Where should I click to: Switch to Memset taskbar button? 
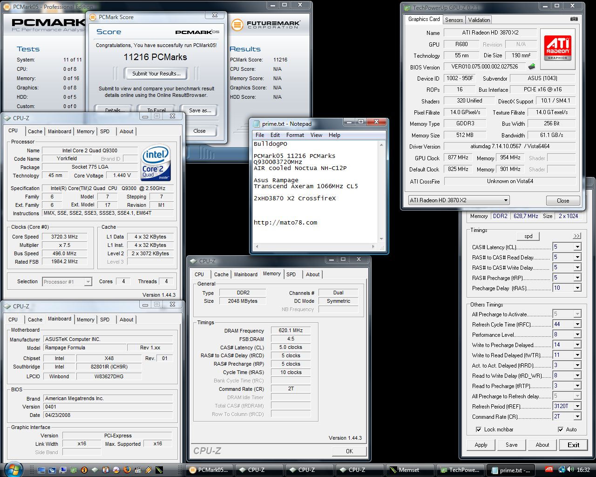click(410, 470)
